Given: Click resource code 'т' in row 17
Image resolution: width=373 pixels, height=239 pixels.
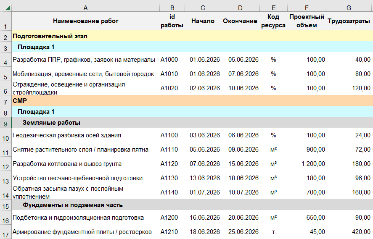Looking at the screenshot, I should (x=274, y=232).
